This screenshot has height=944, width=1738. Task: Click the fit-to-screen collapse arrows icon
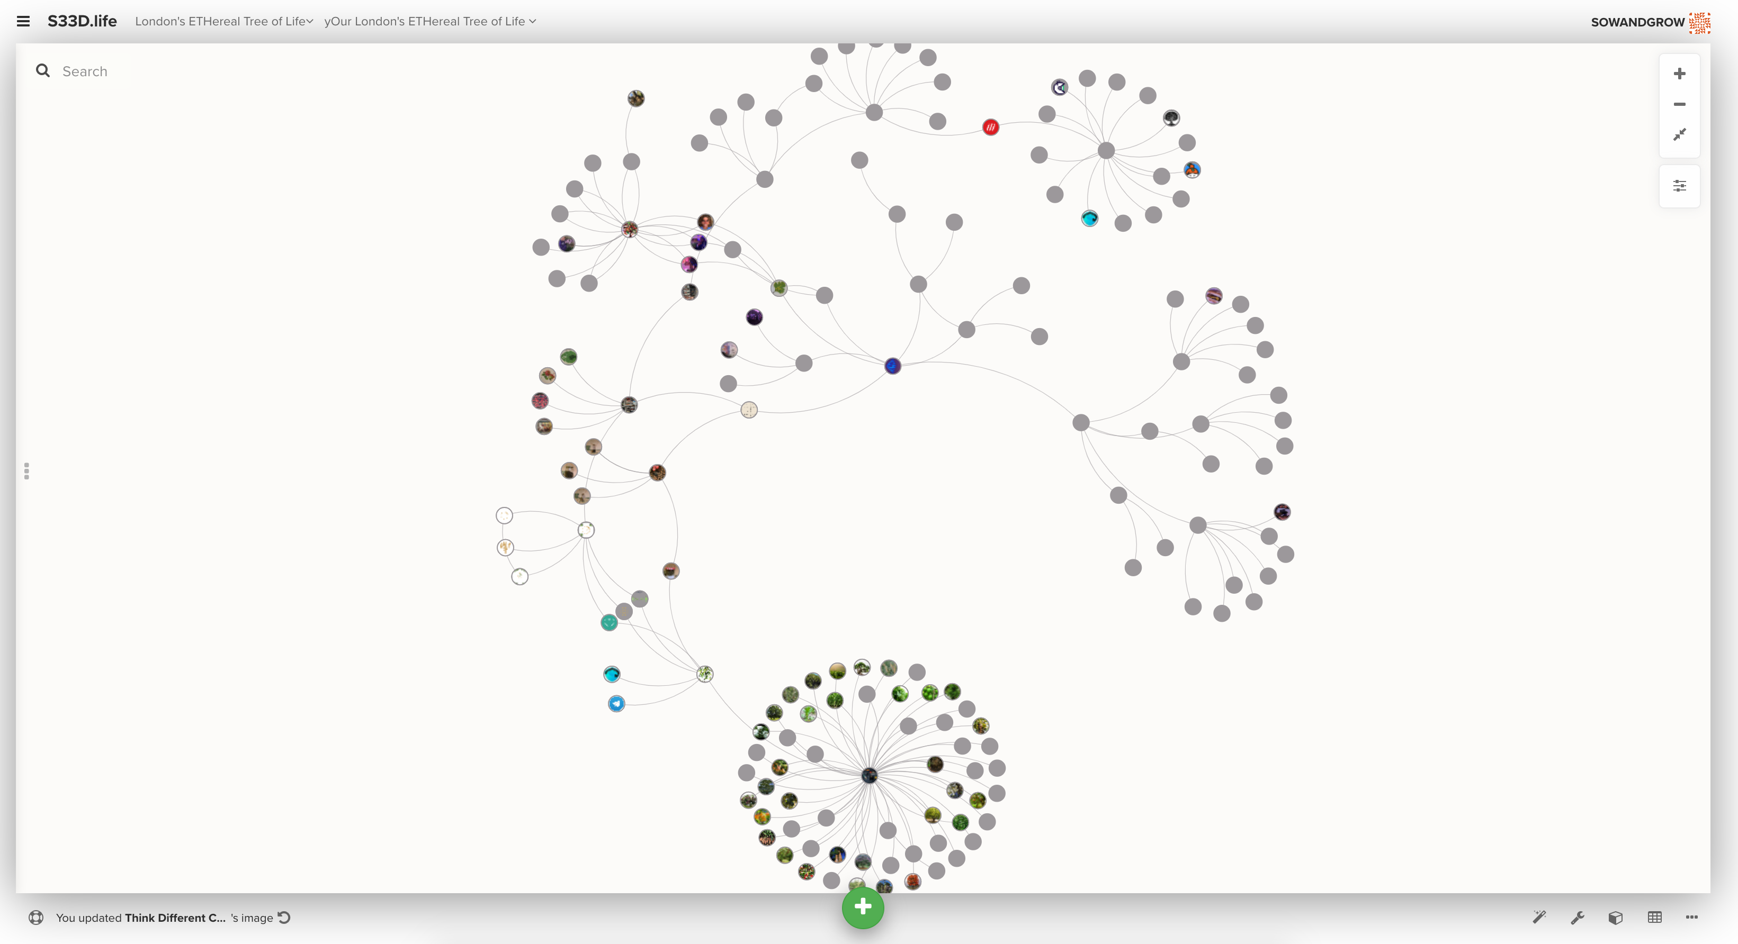pos(1679,134)
